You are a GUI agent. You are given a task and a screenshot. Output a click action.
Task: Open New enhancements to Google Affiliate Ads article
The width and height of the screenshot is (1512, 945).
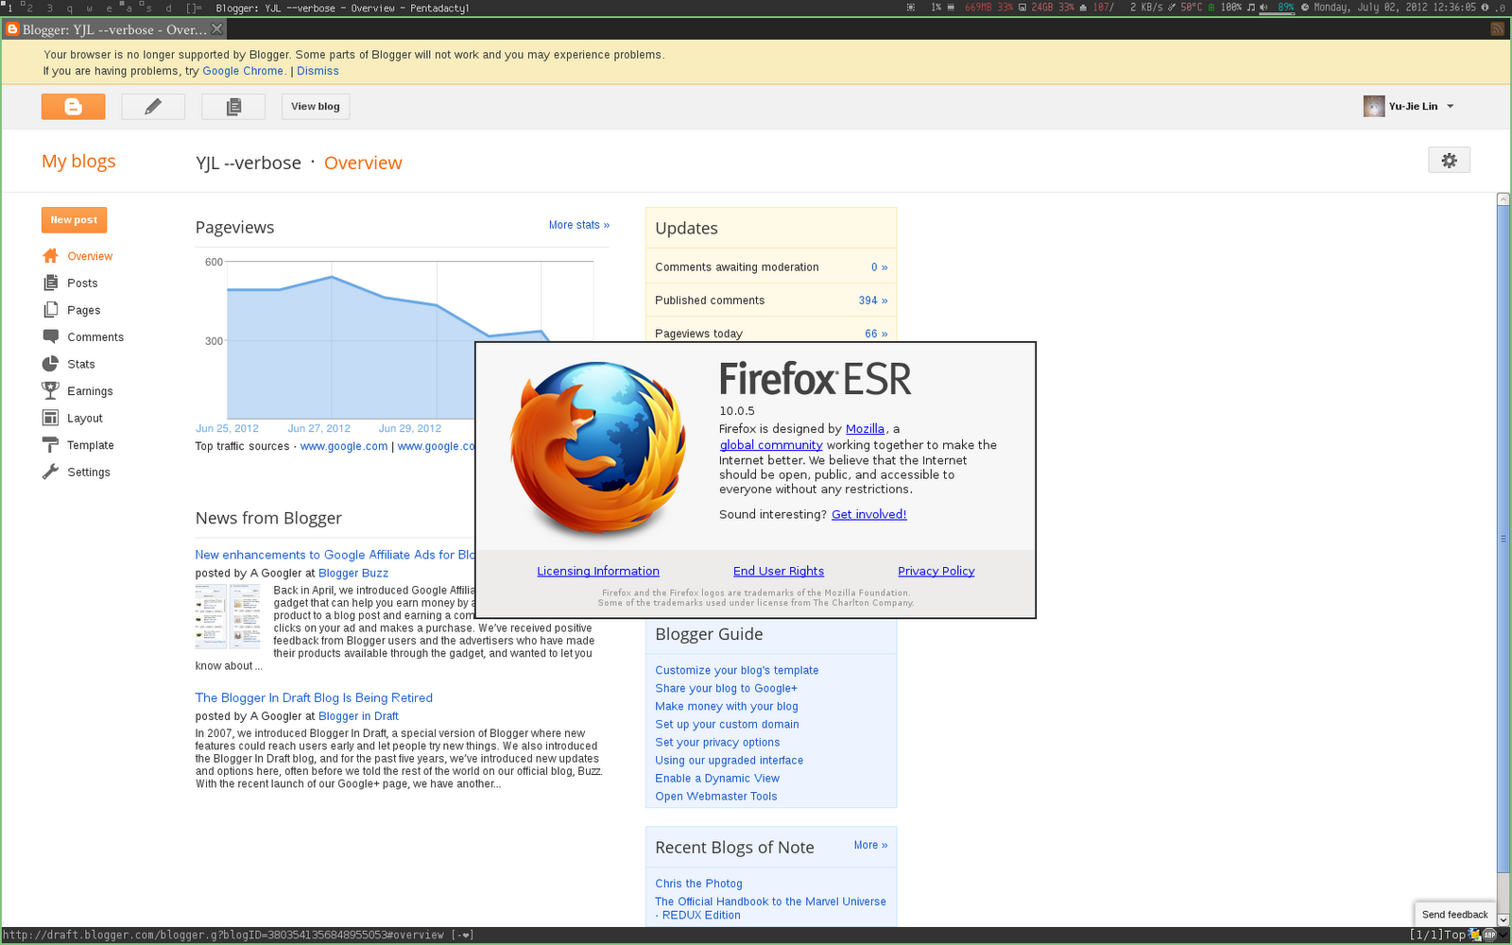(x=335, y=555)
